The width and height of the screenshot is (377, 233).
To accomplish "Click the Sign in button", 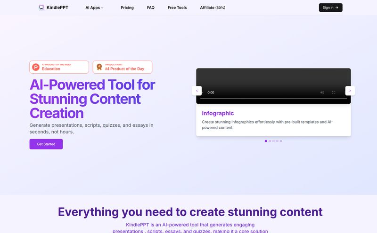I will click(331, 8).
